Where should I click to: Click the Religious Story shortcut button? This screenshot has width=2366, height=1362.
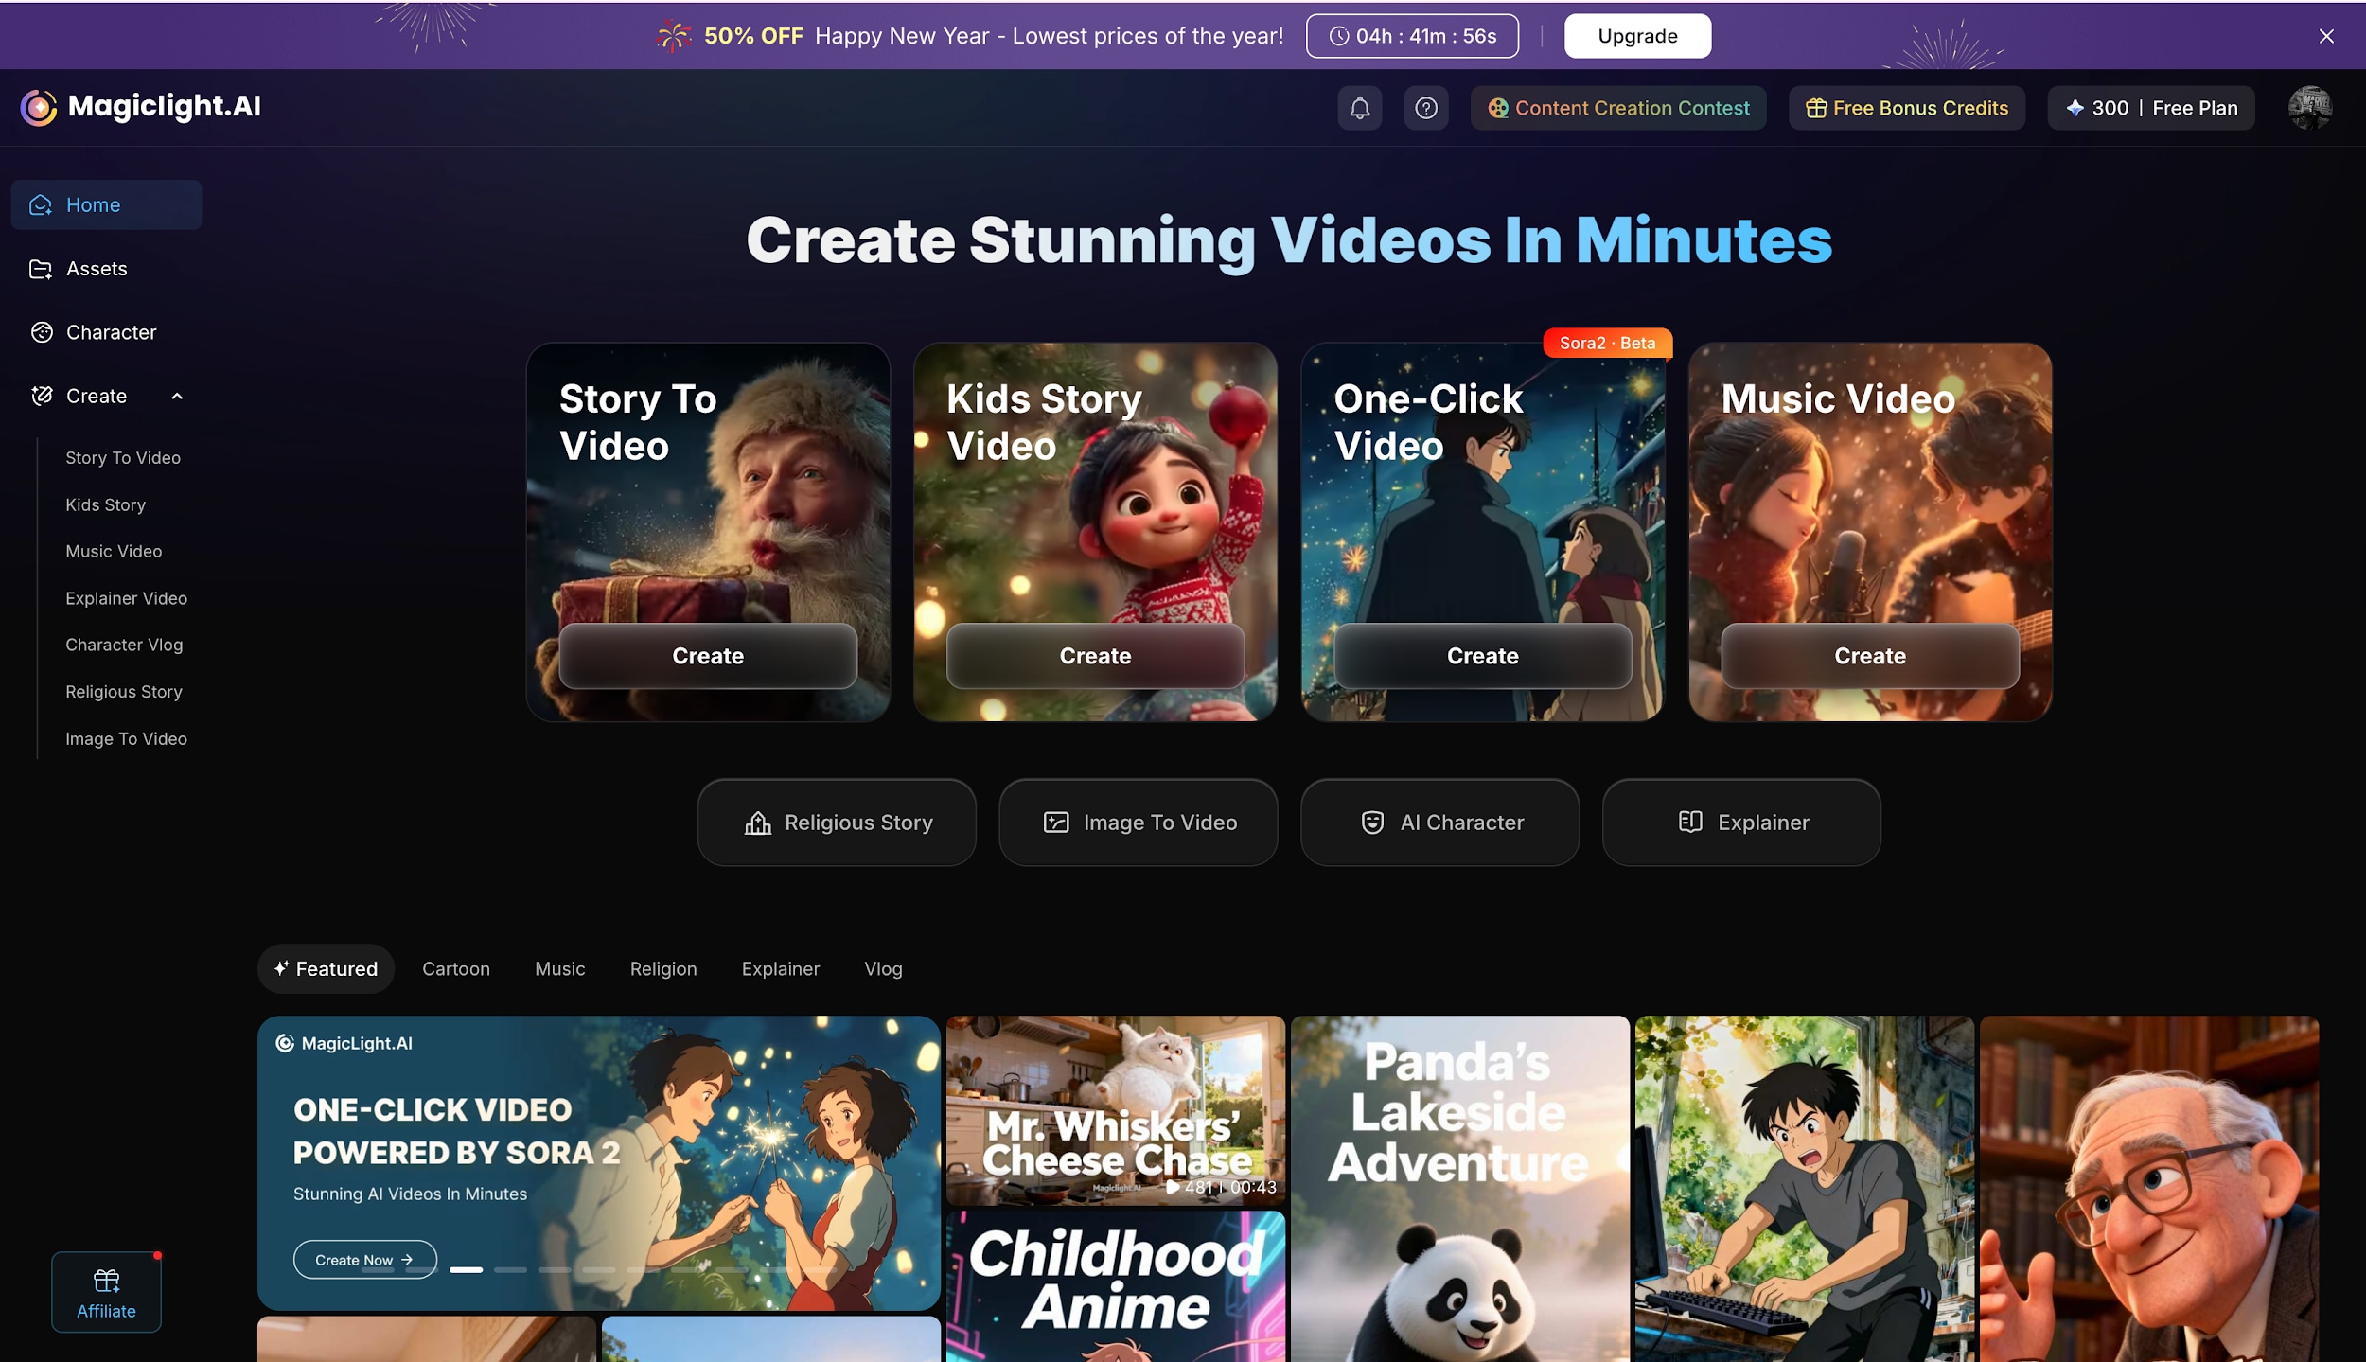coord(837,823)
